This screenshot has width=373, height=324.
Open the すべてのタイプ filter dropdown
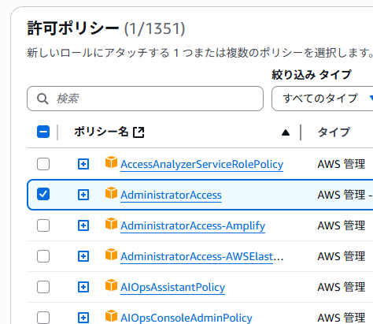(323, 99)
